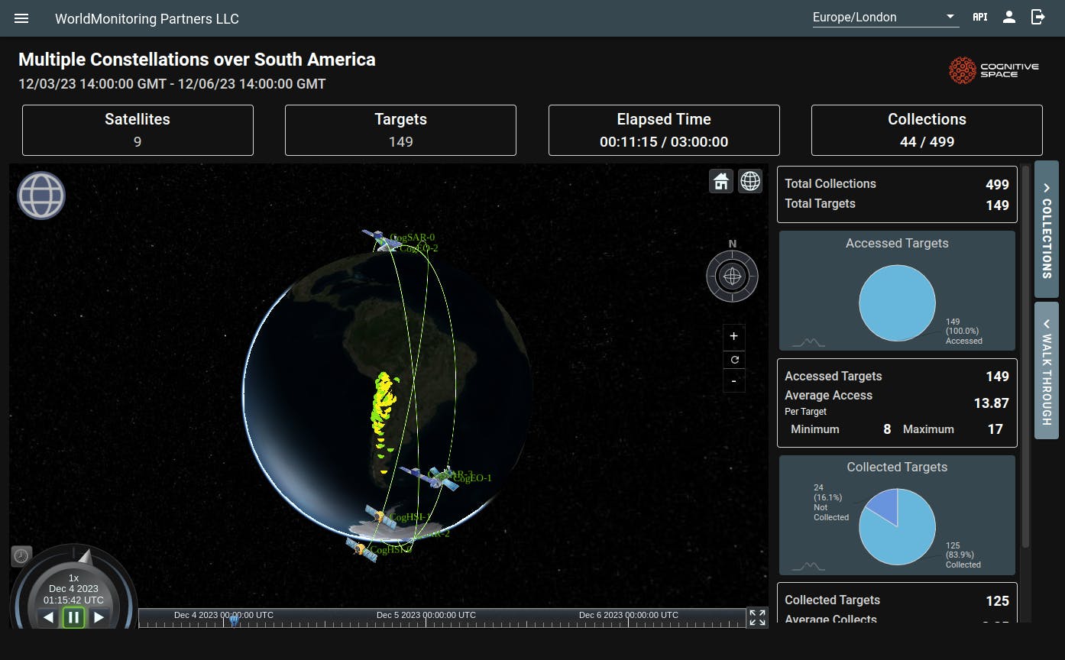
Task: Open the Europe/London timezone dropdown
Action: (x=885, y=17)
